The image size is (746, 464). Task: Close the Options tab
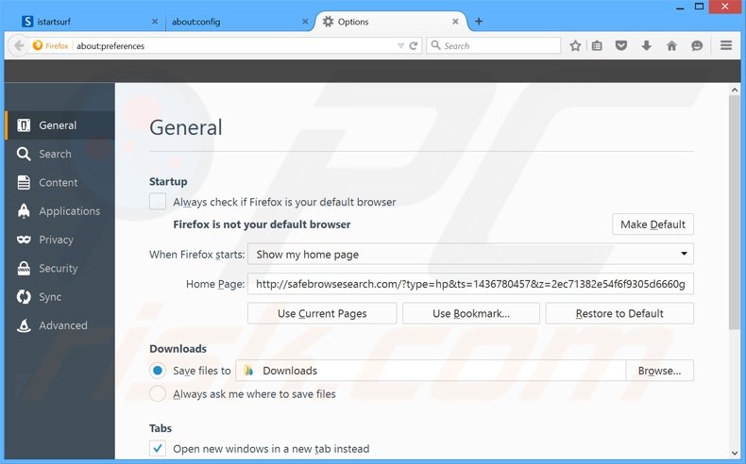(x=455, y=22)
